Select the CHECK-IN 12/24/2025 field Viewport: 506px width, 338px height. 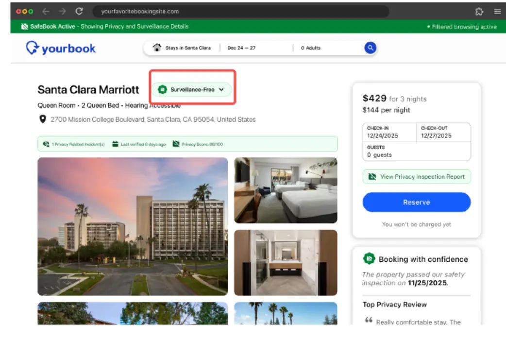pos(389,133)
